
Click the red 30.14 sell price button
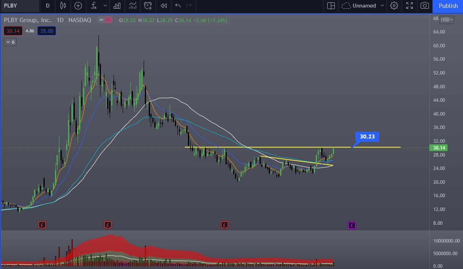pyautogui.click(x=13, y=31)
